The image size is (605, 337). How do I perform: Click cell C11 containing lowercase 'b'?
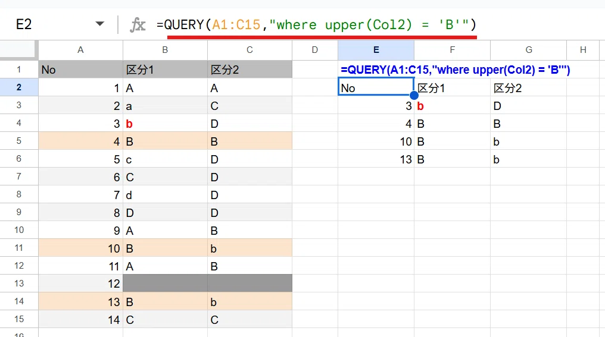tap(250, 248)
